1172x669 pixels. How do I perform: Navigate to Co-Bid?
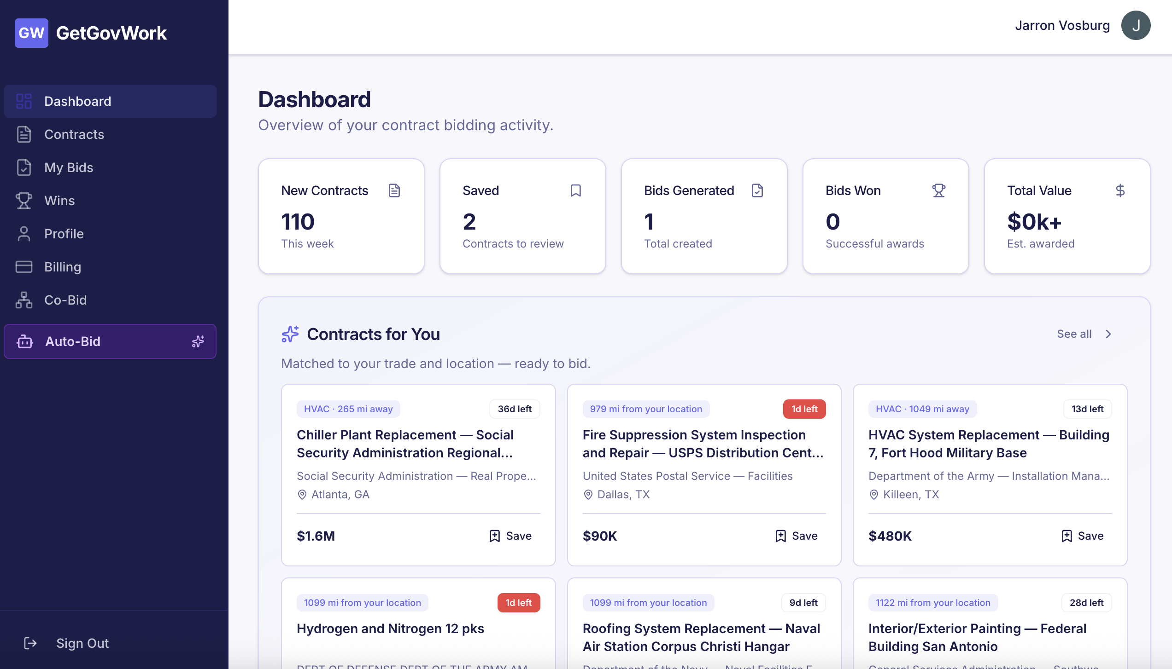110,300
